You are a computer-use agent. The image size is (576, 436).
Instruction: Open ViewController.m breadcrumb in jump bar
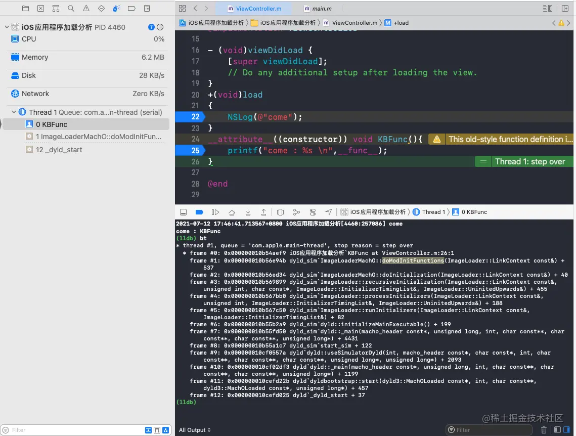pyautogui.click(x=350, y=23)
